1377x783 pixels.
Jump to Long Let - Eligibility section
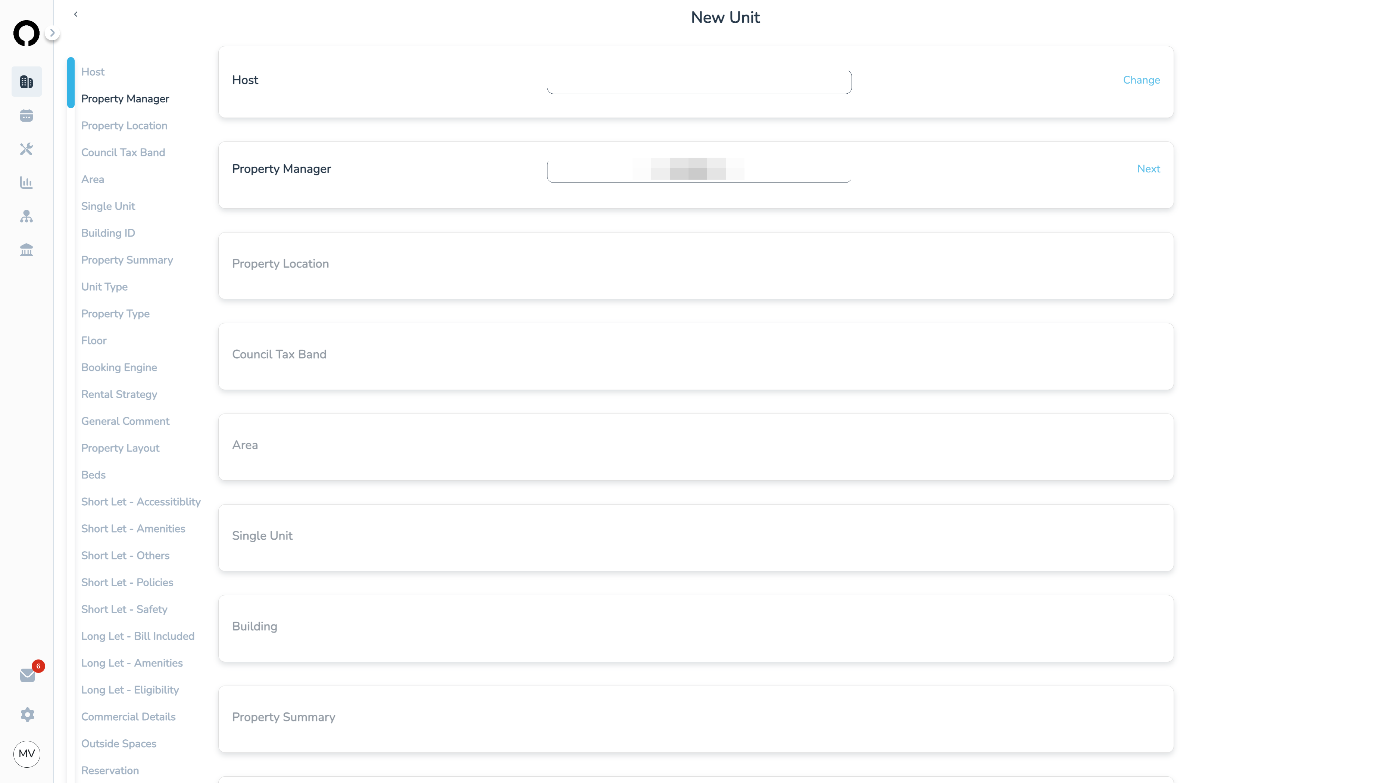point(130,690)
